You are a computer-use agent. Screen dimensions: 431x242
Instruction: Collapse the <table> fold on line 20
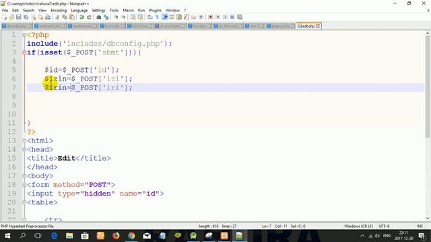pyautogui.click(x=24, y=202)
